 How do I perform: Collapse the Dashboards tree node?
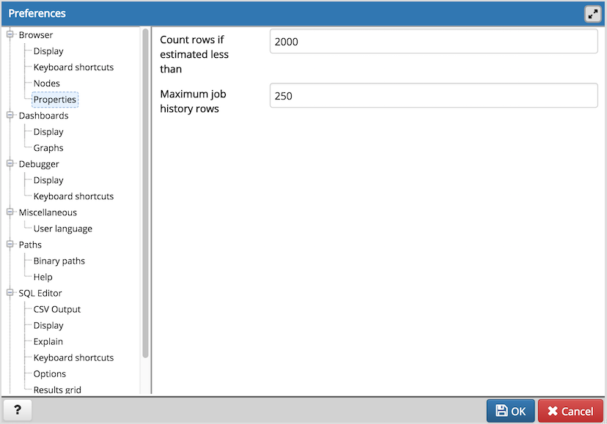pos(11,115)
